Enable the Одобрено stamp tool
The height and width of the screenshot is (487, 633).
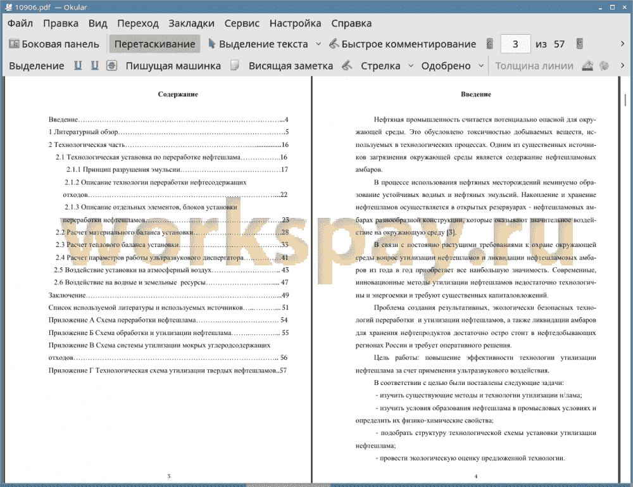pos(446,66)
